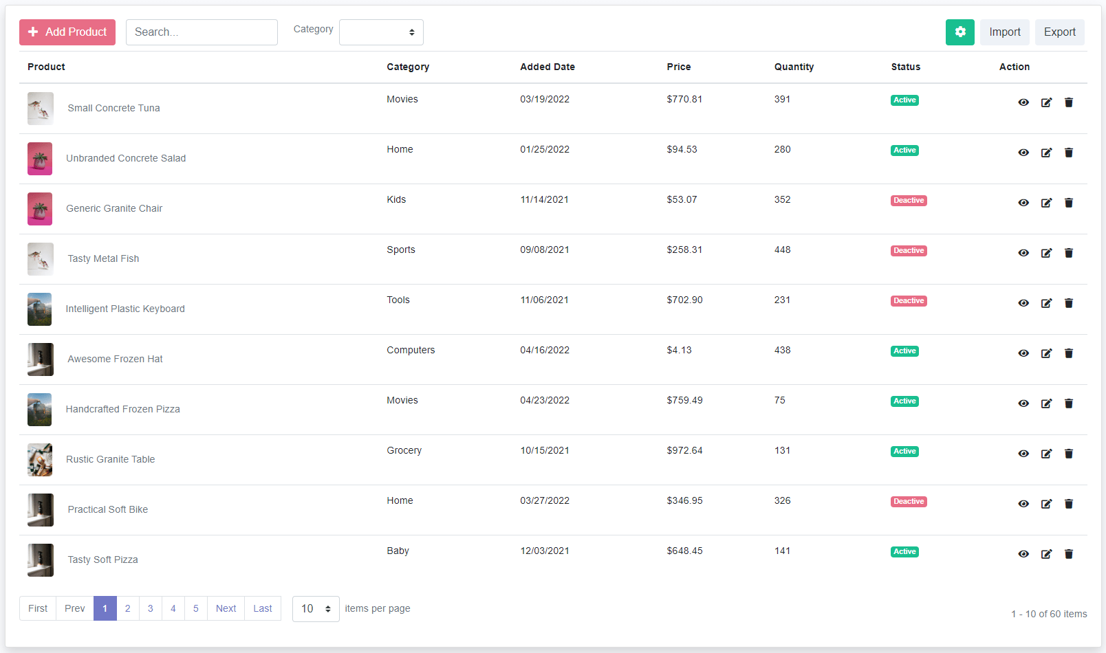Click the Tasty Soft Pizza product name
Screen dimensions: 1106x653
[102, 560]
